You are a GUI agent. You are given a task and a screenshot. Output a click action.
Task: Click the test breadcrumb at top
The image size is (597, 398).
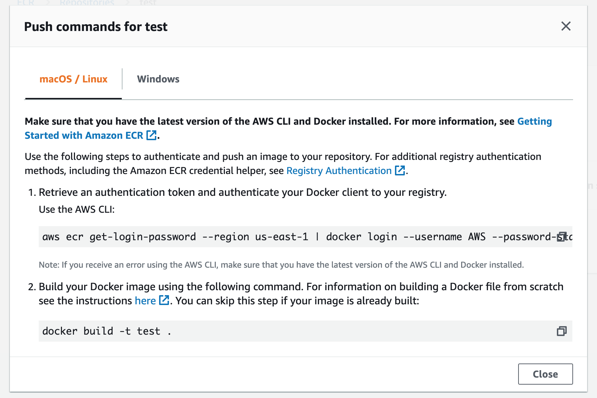[147, 3]
